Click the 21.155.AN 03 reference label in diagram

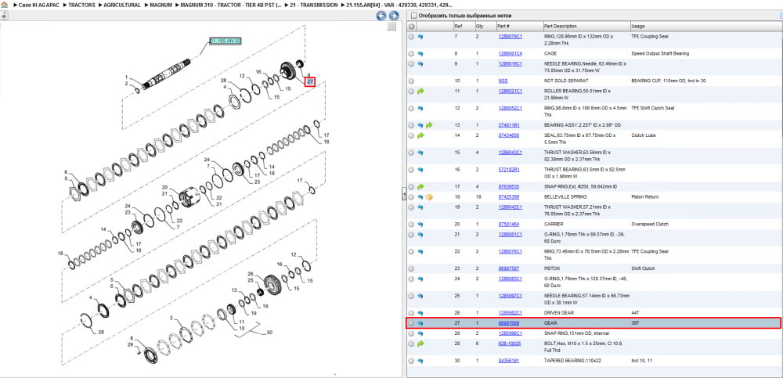pos(226,41)
